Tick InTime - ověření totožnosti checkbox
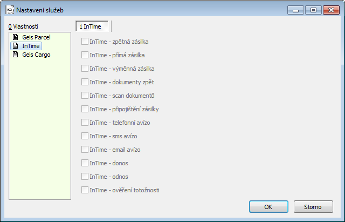This screenshot has height=222, width=345. pos(85,190)
